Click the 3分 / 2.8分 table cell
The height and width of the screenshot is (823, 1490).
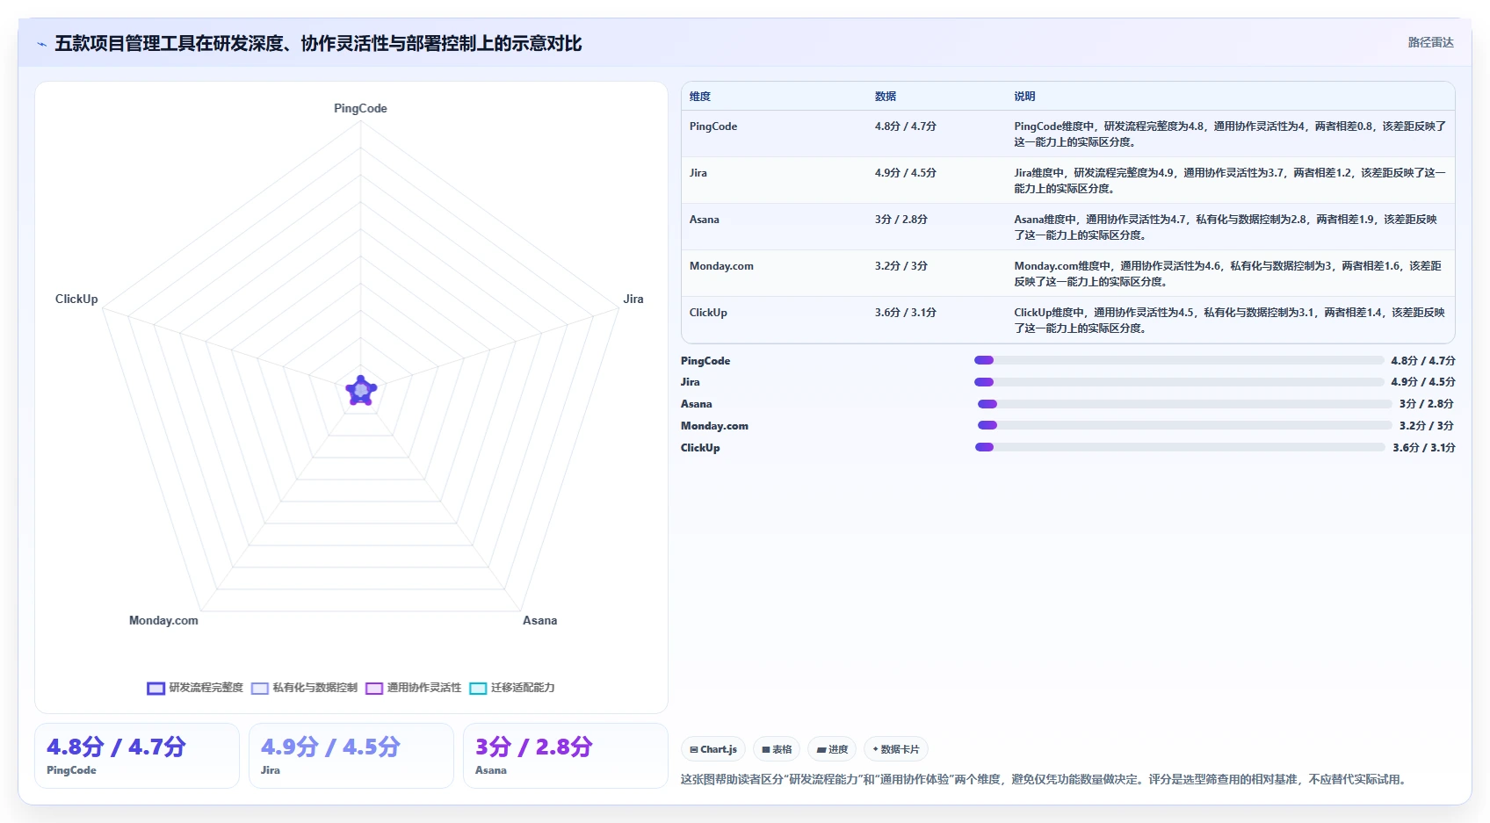(x=901, y=220)
